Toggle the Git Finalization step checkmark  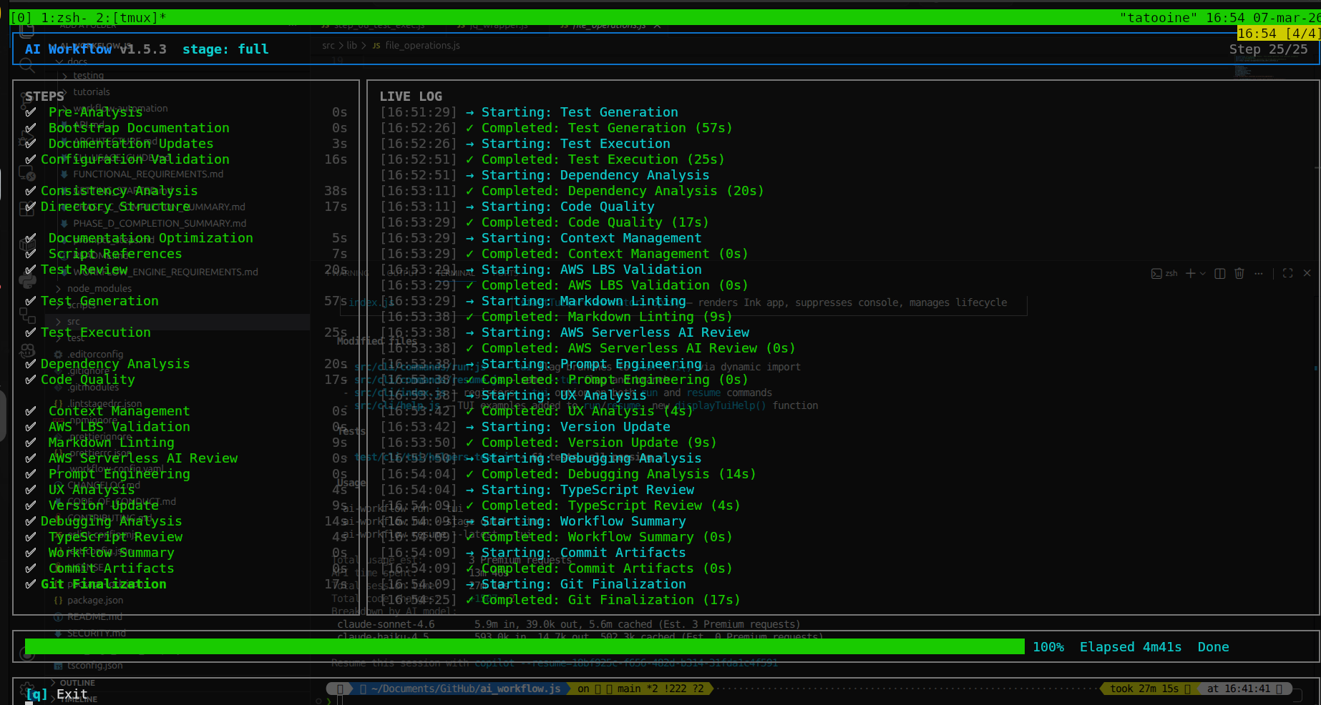click(29, 583)
